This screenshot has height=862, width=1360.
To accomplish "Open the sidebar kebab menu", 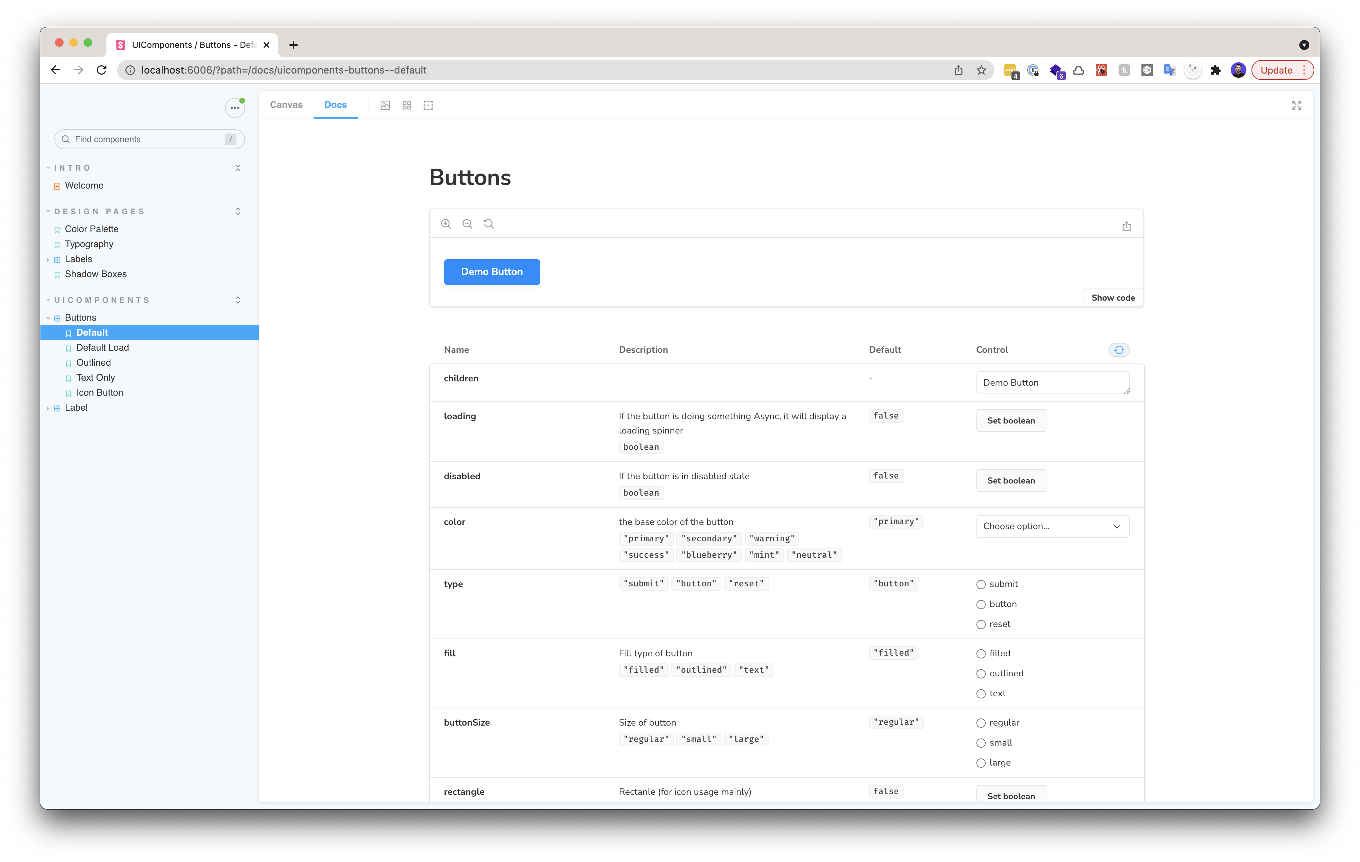I will (x=234, y=107).
